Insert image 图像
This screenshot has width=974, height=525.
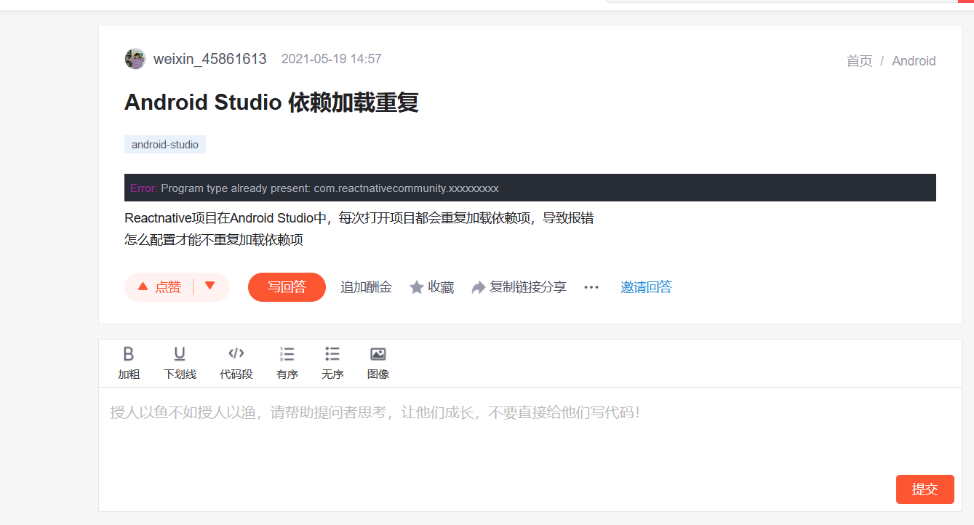(x=378, y=363)
